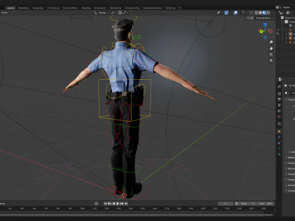295x221 pixels.
Task: Open the Scene properties tab
Action: click(279, 111)
